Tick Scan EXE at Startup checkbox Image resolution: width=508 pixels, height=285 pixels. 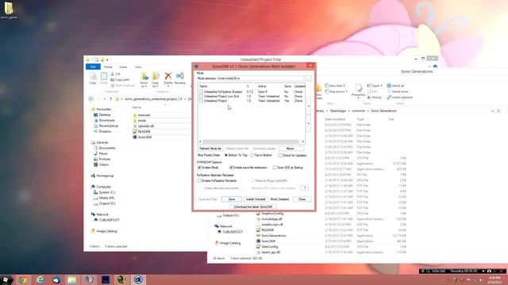[275, 167]
